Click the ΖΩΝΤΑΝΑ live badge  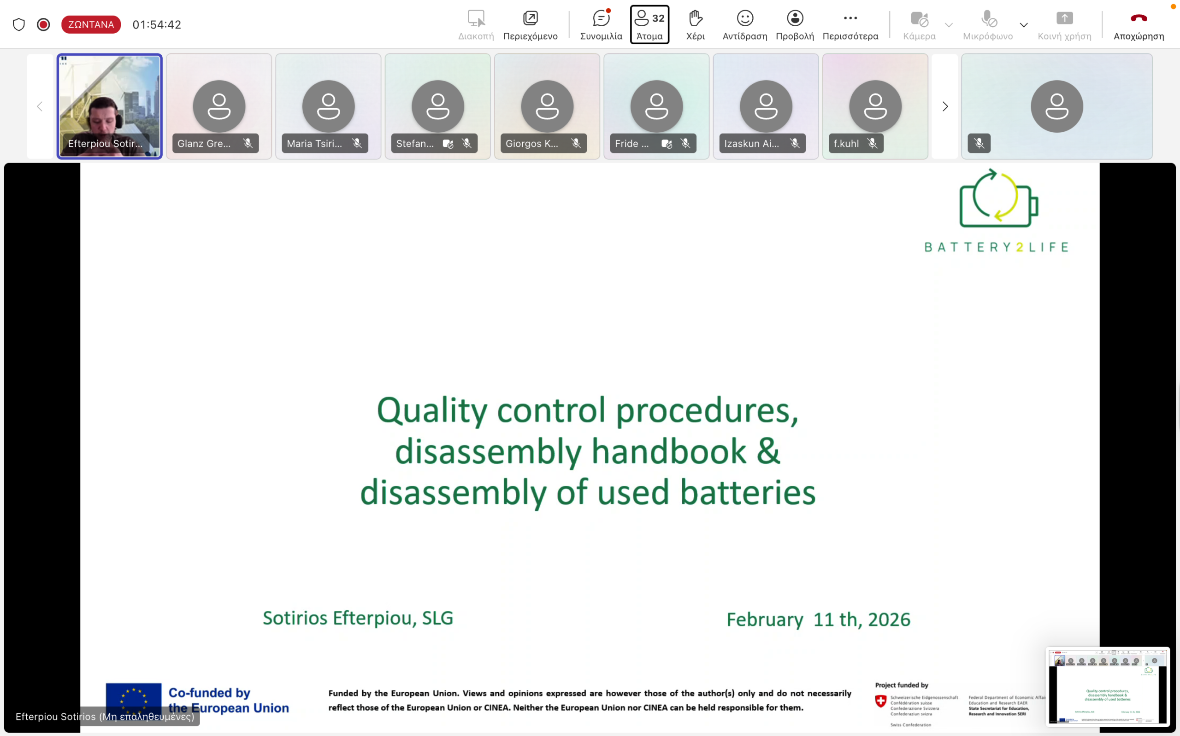[91, 24]
